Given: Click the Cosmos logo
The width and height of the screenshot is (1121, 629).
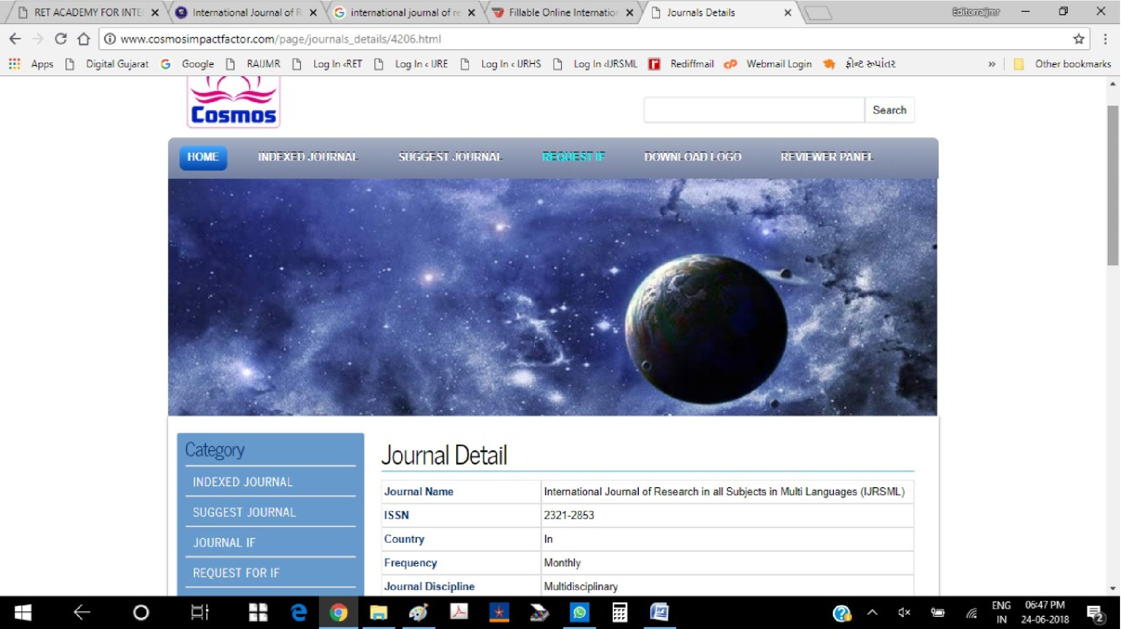Looking at the screenshot, I should pos(233,102).
